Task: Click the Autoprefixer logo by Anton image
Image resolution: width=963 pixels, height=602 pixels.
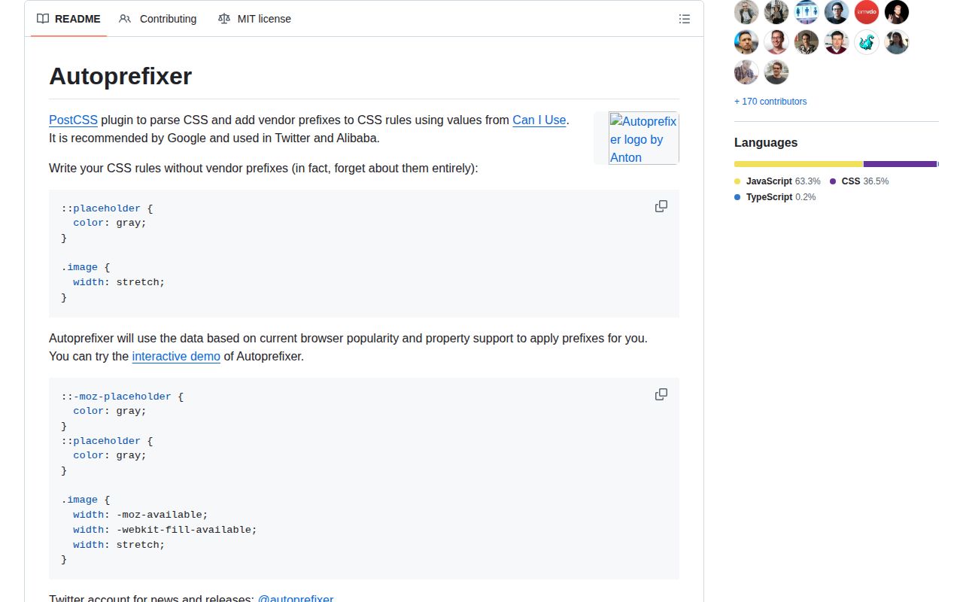Action: [643, 138]
